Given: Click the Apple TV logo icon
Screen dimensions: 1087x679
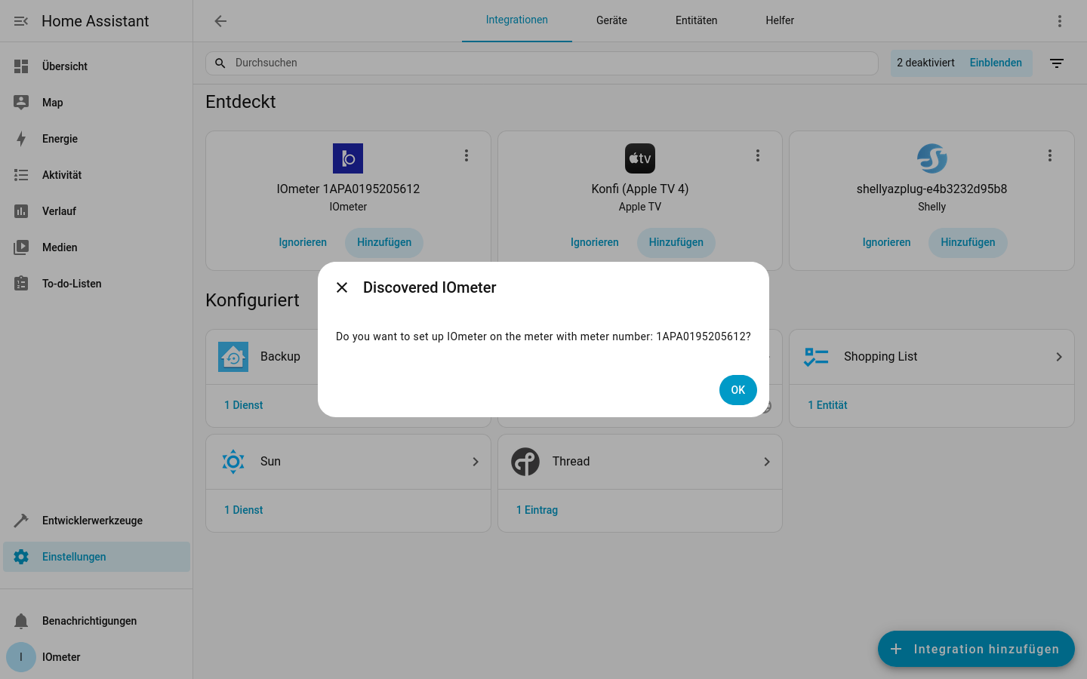Looking at the screenshot, I should coord(640,158).
